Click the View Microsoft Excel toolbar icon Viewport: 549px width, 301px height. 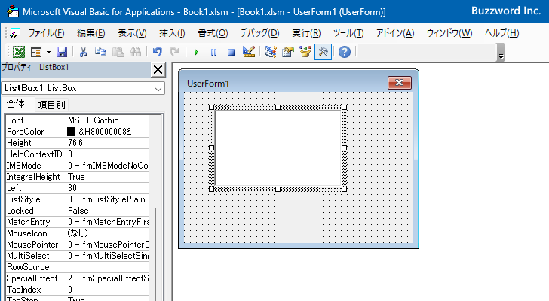click(19, 52)
